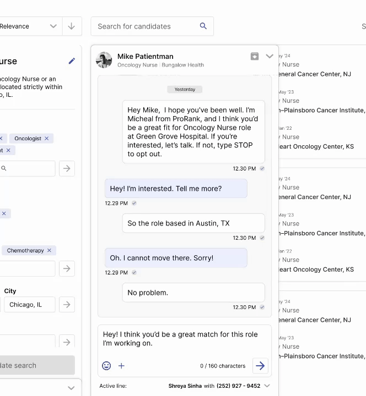Open the Relevance sort dropdown
Image resolution: width=366 pixels, height=396 pixels.
30,26
